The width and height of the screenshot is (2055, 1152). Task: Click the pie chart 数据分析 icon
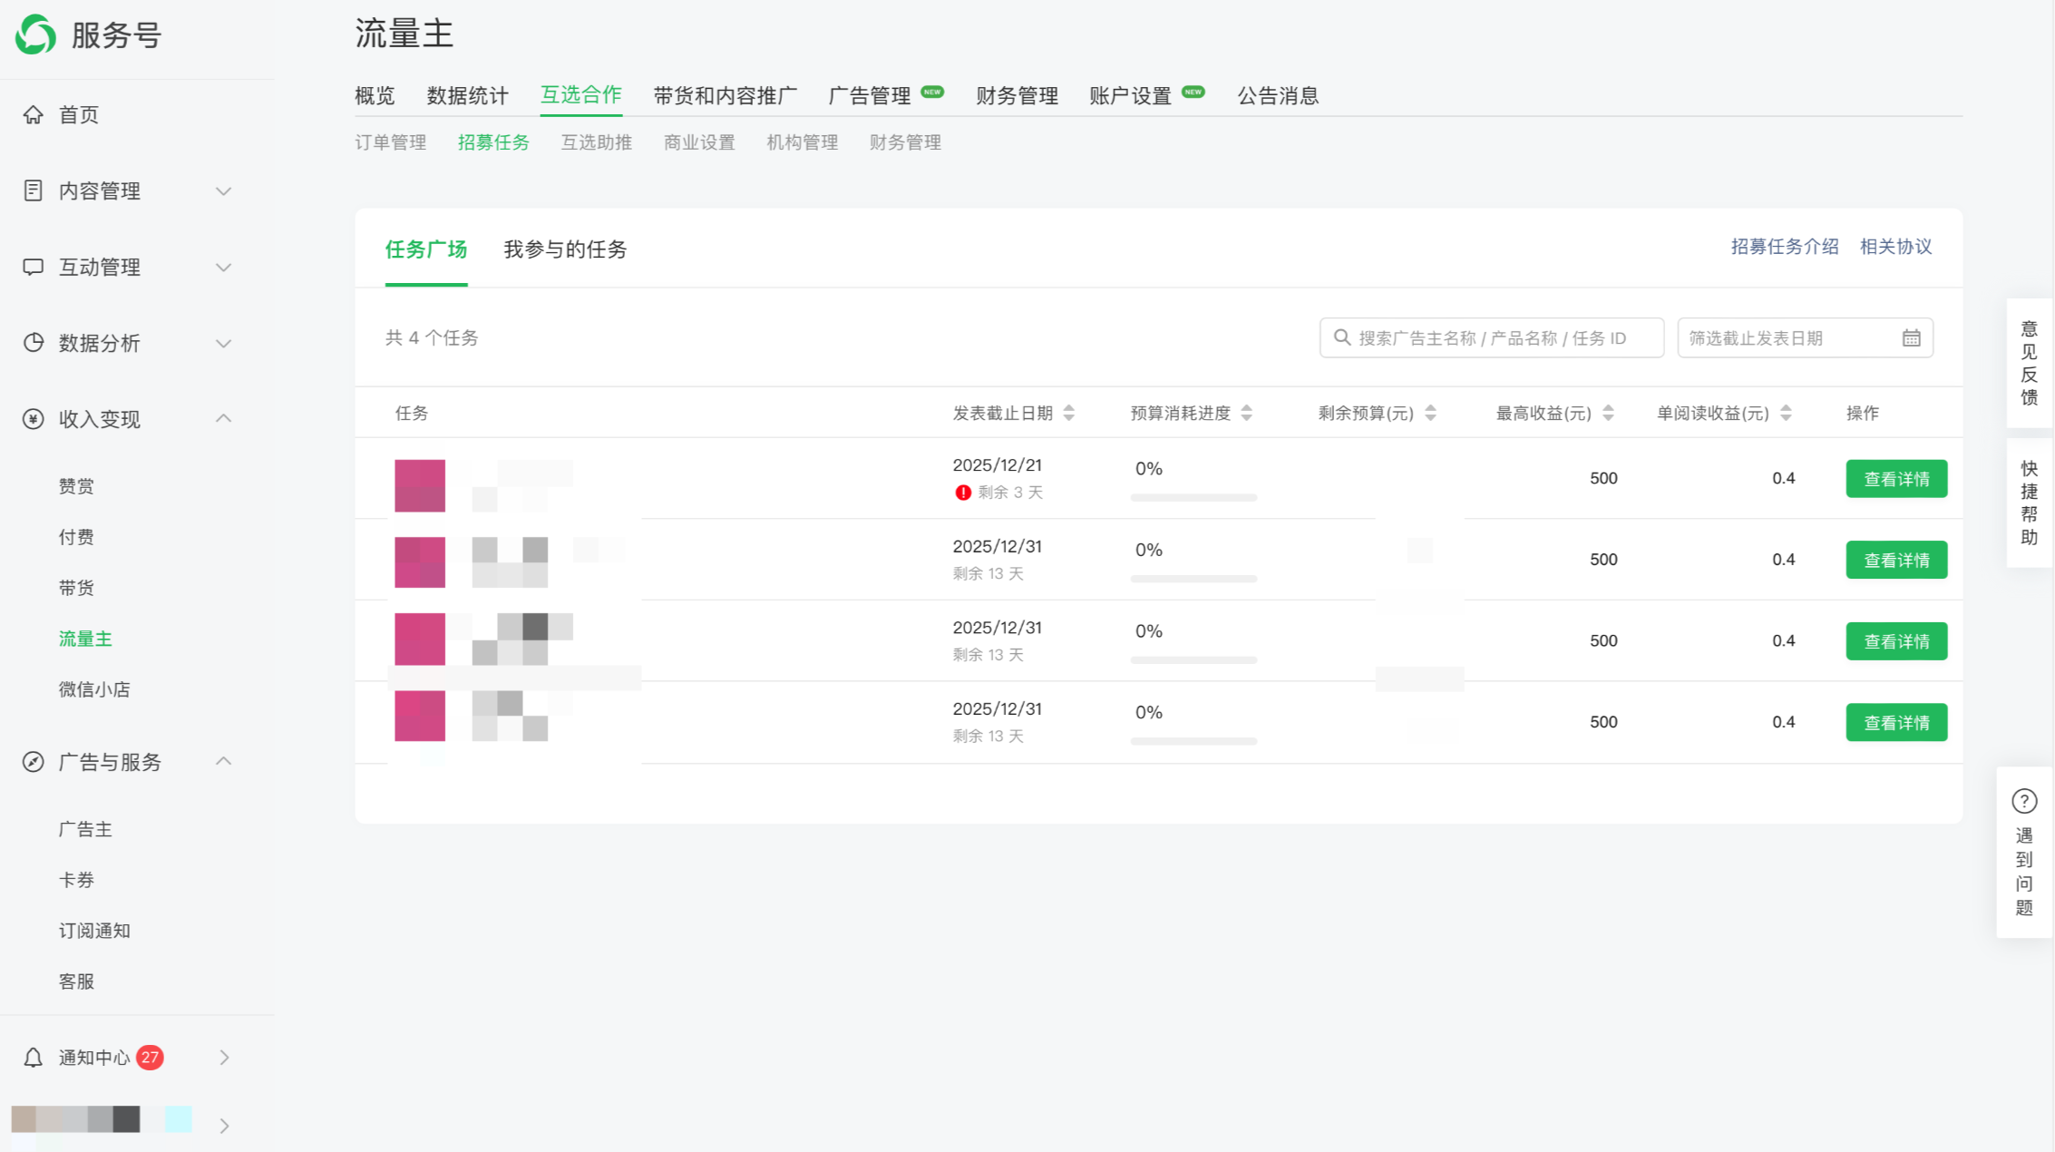pyautogui.click(x=34, y=343)
